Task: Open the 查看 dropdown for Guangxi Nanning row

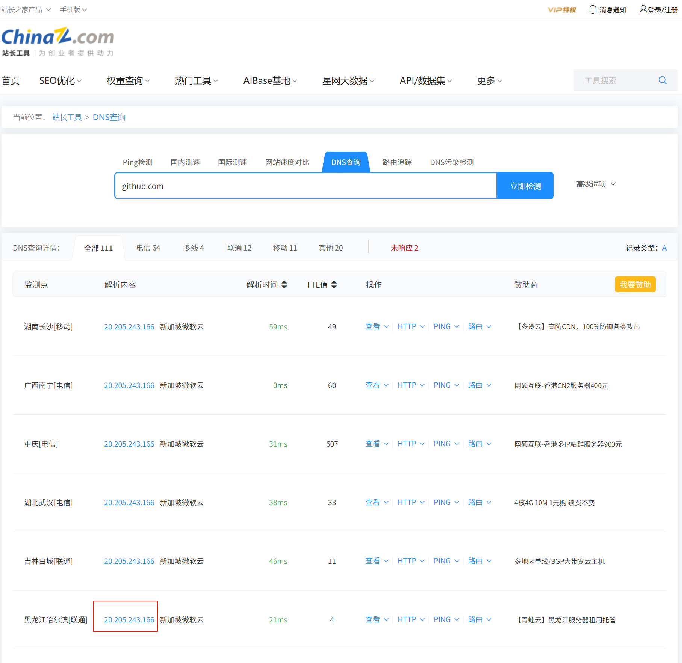Action: 377,385
